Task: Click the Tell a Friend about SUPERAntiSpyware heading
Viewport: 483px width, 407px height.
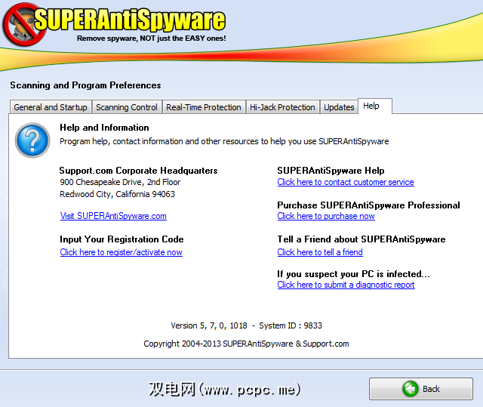Action: 361,239
